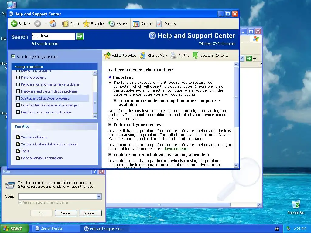311x233 pixels.
Task: Start search with green arrow button
Action: point(80,36)
